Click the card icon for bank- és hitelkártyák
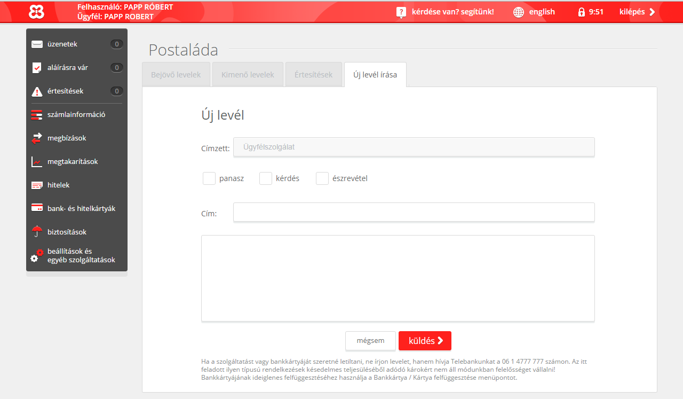 (x=37, y=208)
